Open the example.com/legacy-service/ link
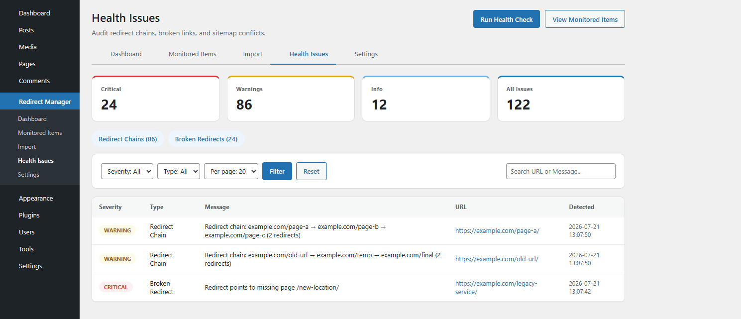This screenshot has height=319, width=741. pyautogui.click(x=496, y=288)
